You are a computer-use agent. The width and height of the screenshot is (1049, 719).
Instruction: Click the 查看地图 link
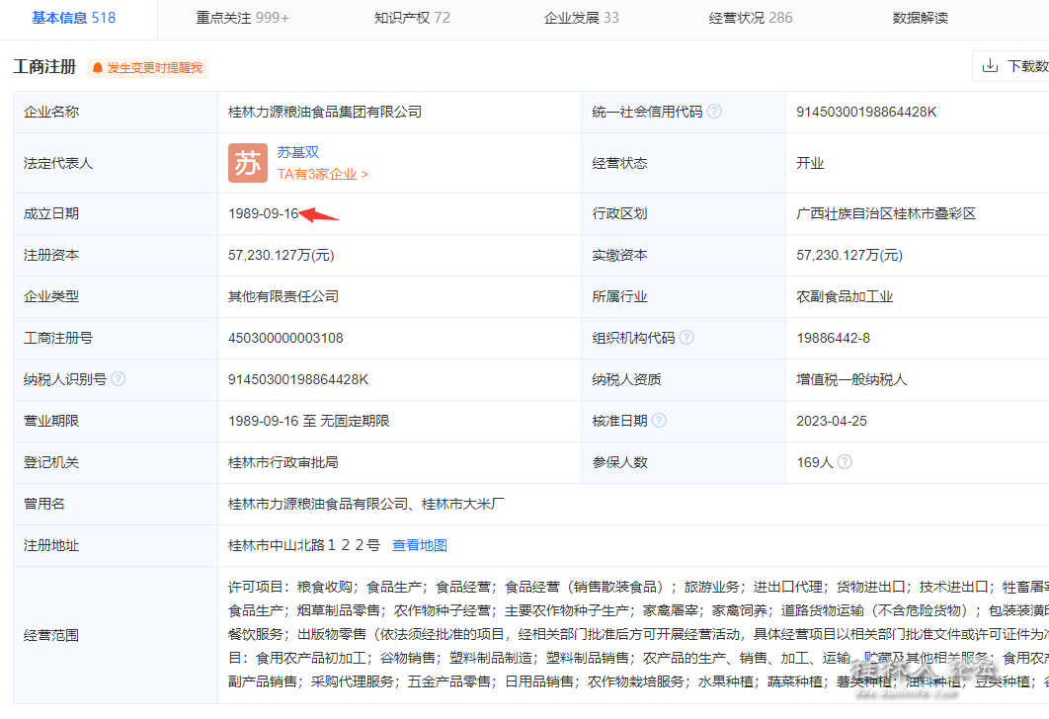[420, 545]
